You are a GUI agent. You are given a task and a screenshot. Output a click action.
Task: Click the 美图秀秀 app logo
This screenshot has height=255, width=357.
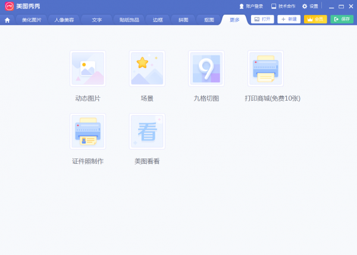[x=10, y=6]
